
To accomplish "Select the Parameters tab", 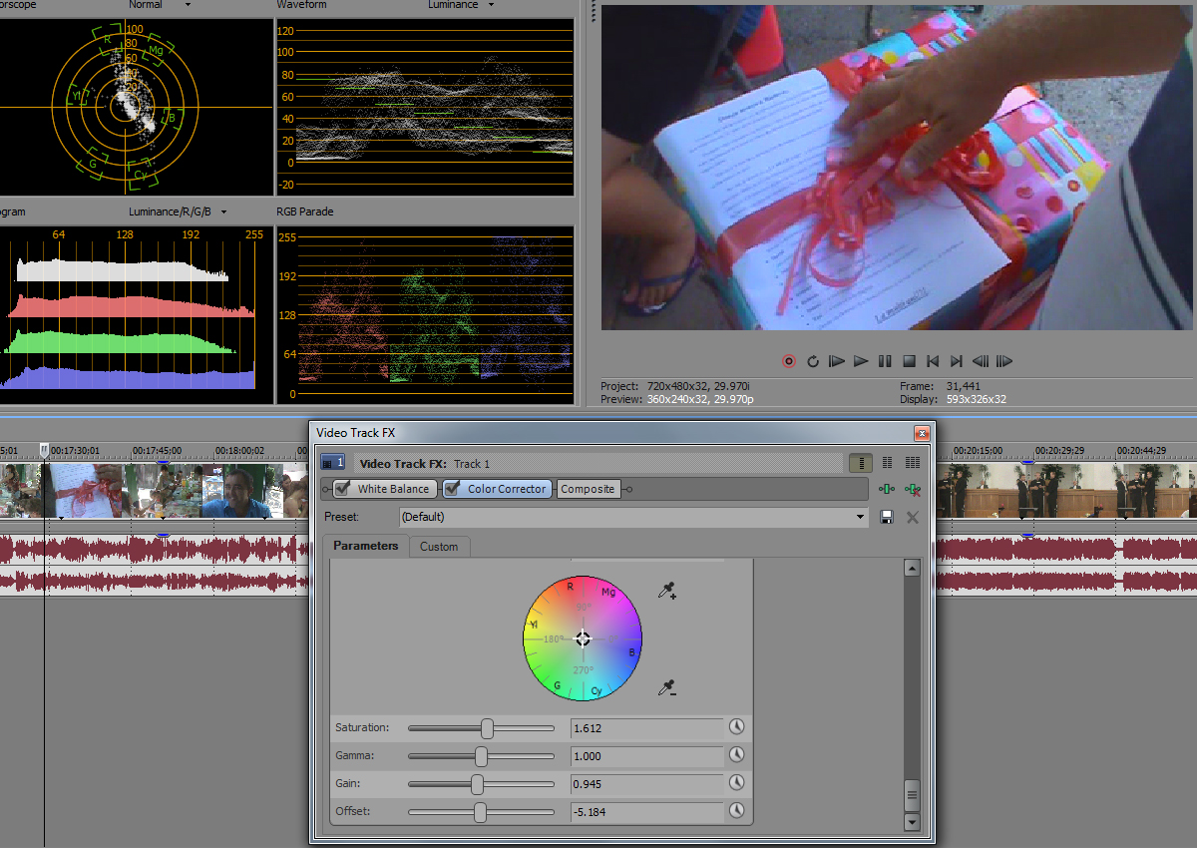I will point(365,546).
